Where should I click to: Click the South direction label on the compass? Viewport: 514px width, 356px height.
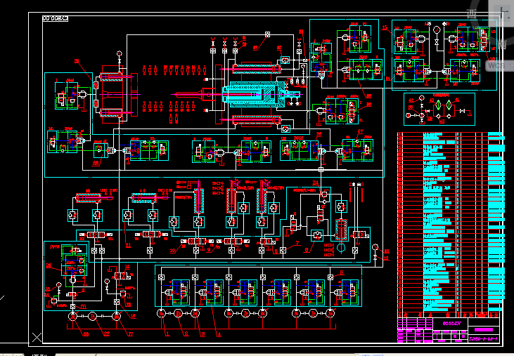[x=500, y=45]
